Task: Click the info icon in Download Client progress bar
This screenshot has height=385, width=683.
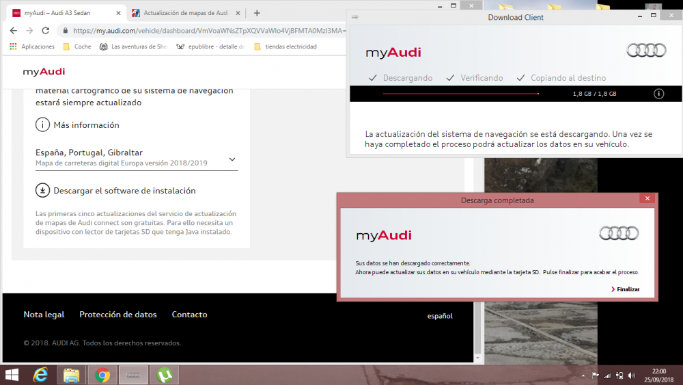Action: point(658,94)
